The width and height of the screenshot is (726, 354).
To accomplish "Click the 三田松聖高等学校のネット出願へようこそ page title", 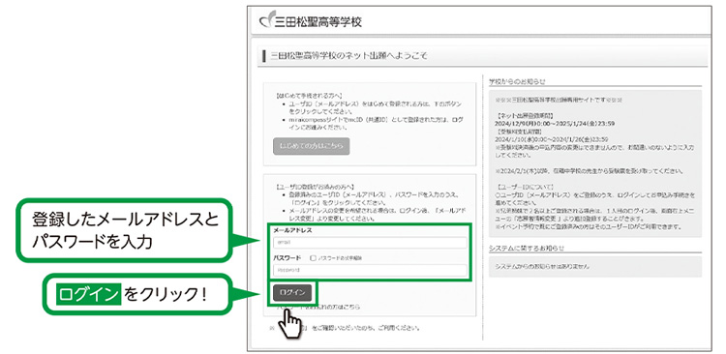I will (x=348, y=56).
